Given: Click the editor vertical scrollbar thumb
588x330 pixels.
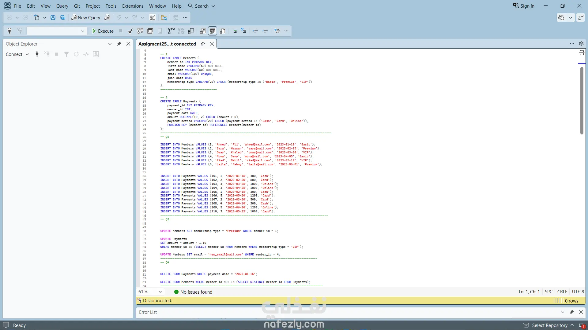Looking at the screenshot, I should coord(582,101).
